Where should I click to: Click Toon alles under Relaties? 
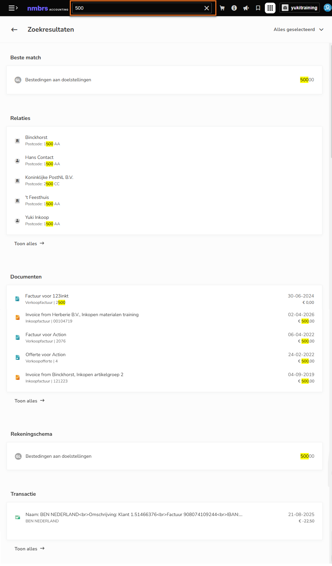pos(29,244)
